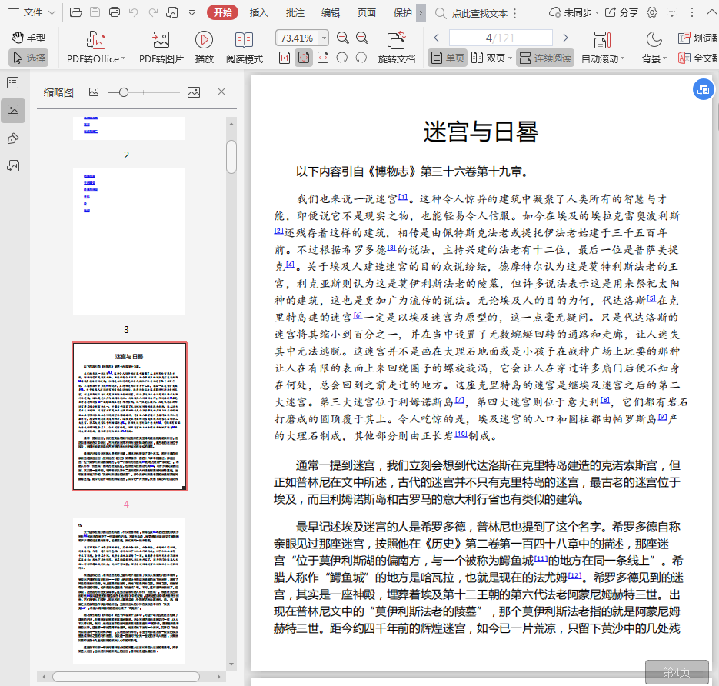Click the print icon
Screen dimensions: 719x686
[114, 12]
